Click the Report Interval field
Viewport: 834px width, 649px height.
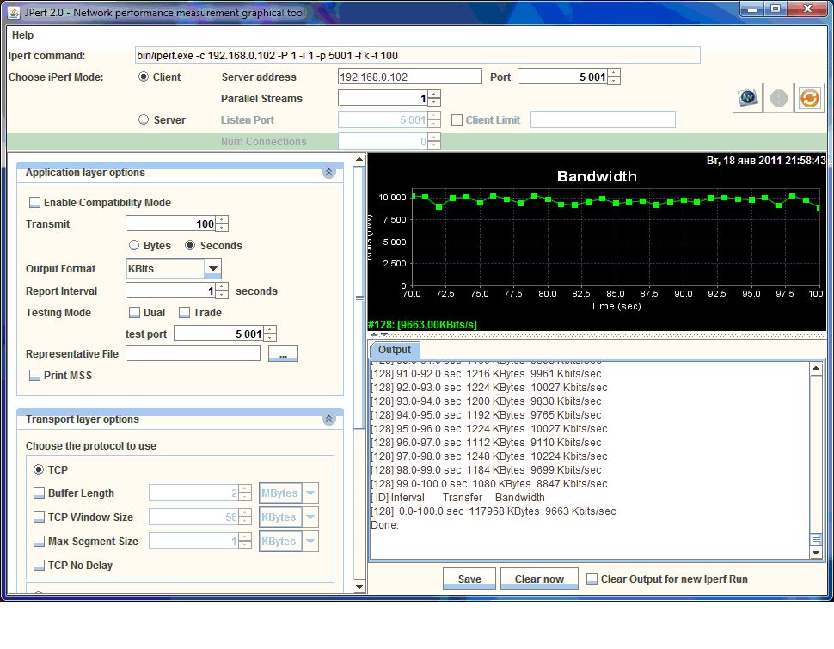171,291
